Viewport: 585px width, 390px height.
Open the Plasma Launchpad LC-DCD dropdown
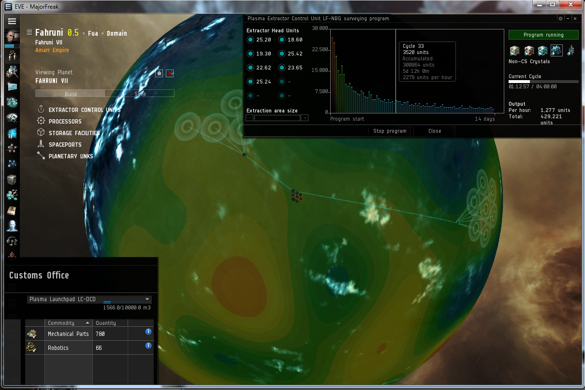(89, 299)
